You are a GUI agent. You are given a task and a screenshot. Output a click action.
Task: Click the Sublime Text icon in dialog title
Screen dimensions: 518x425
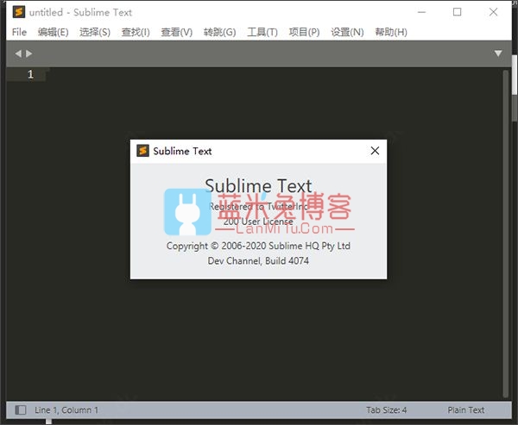[x=142, y=151]
